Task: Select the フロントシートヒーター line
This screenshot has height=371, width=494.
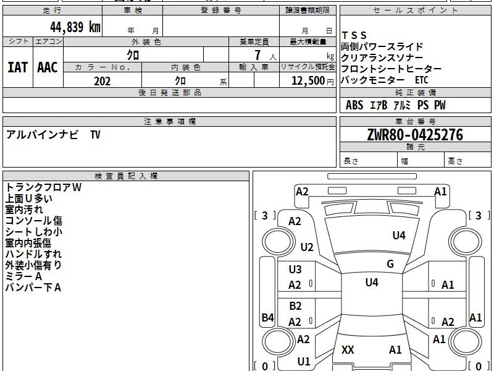Action: [391, 69]
